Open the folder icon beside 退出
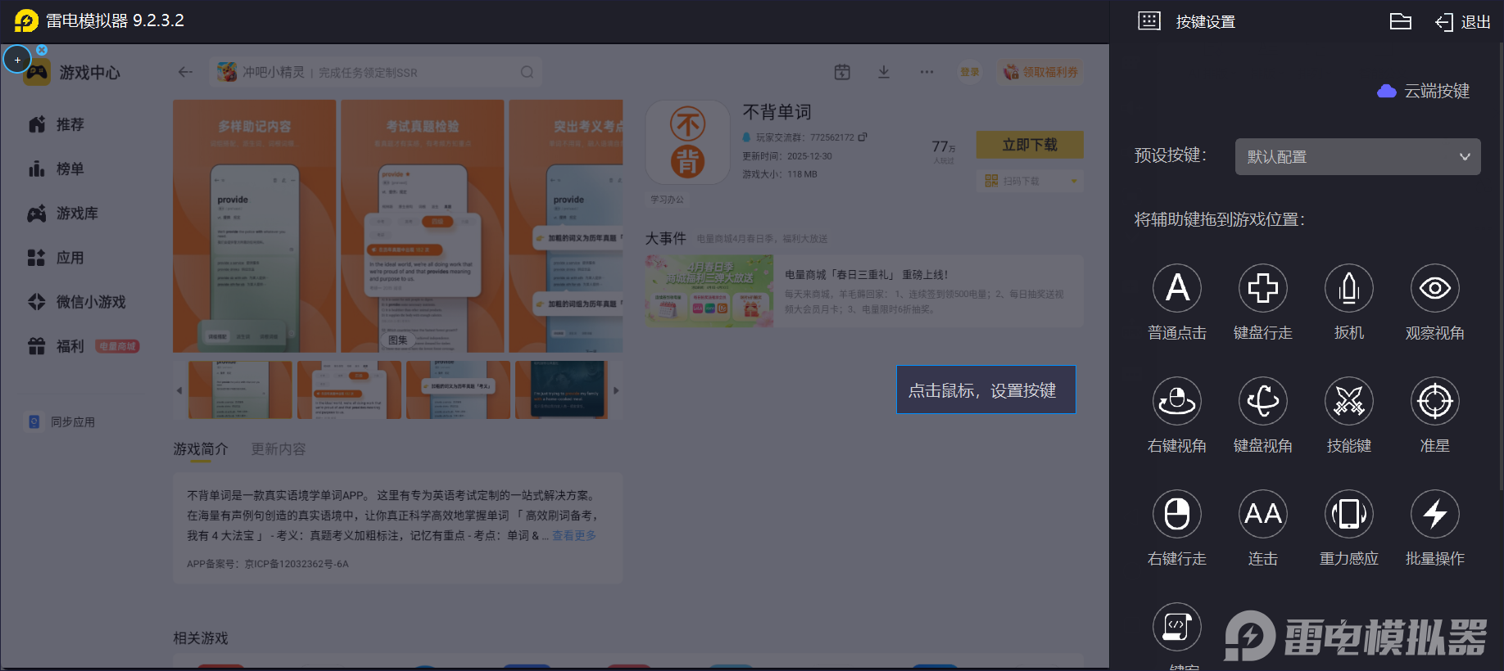Image resolution: width=1504 pixels, height=671 pixels. [1401, 21]
